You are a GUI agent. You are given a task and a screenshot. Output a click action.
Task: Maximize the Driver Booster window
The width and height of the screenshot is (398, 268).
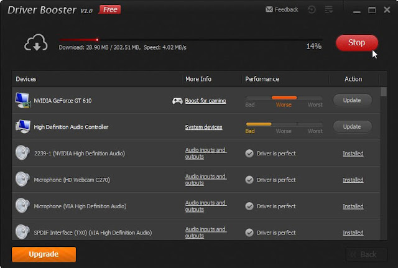[x=372, y=10]
